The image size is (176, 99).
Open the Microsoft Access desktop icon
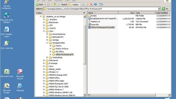click(20, 74)
